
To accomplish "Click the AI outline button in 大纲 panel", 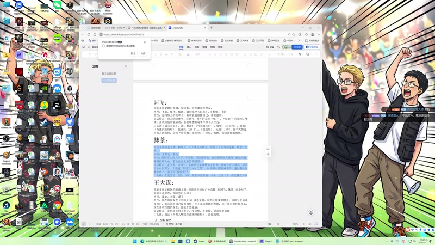I will tap(109, 80).
